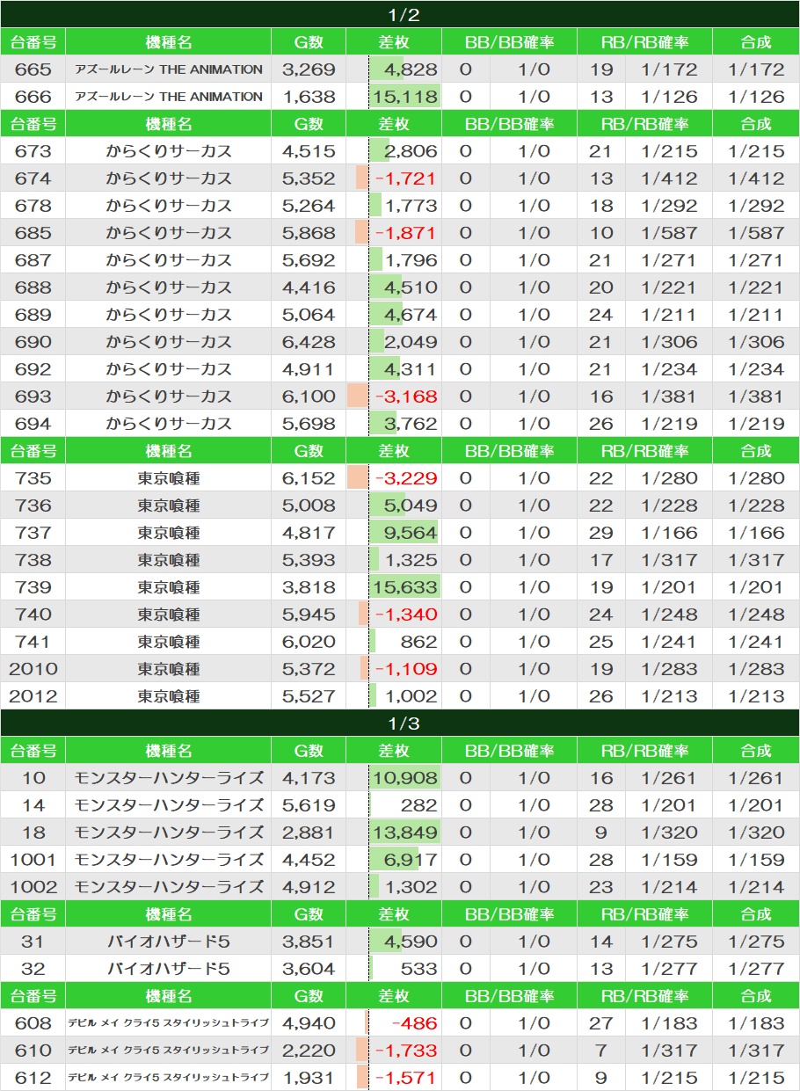Select machine number 10
The width and height of the screenshot is (800, 1091).
(x=33, y=778)
